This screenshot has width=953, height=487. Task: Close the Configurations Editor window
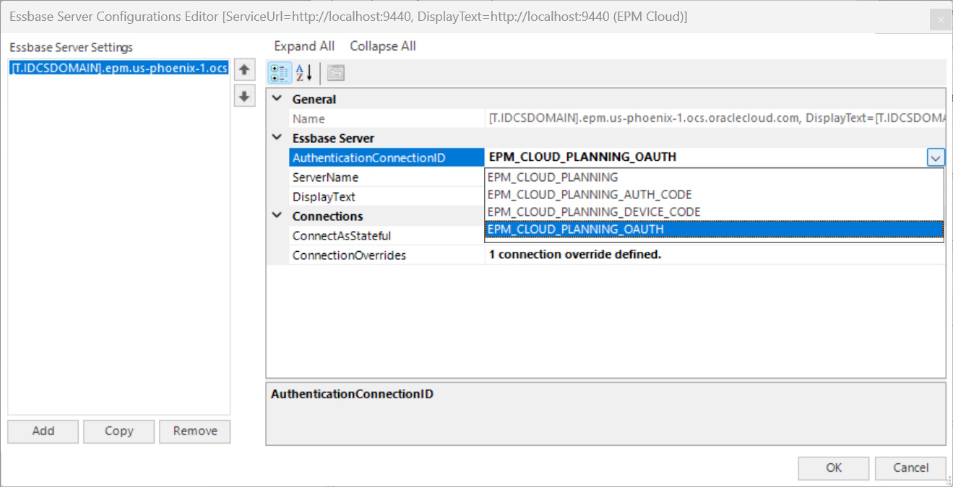coord(941,19)
